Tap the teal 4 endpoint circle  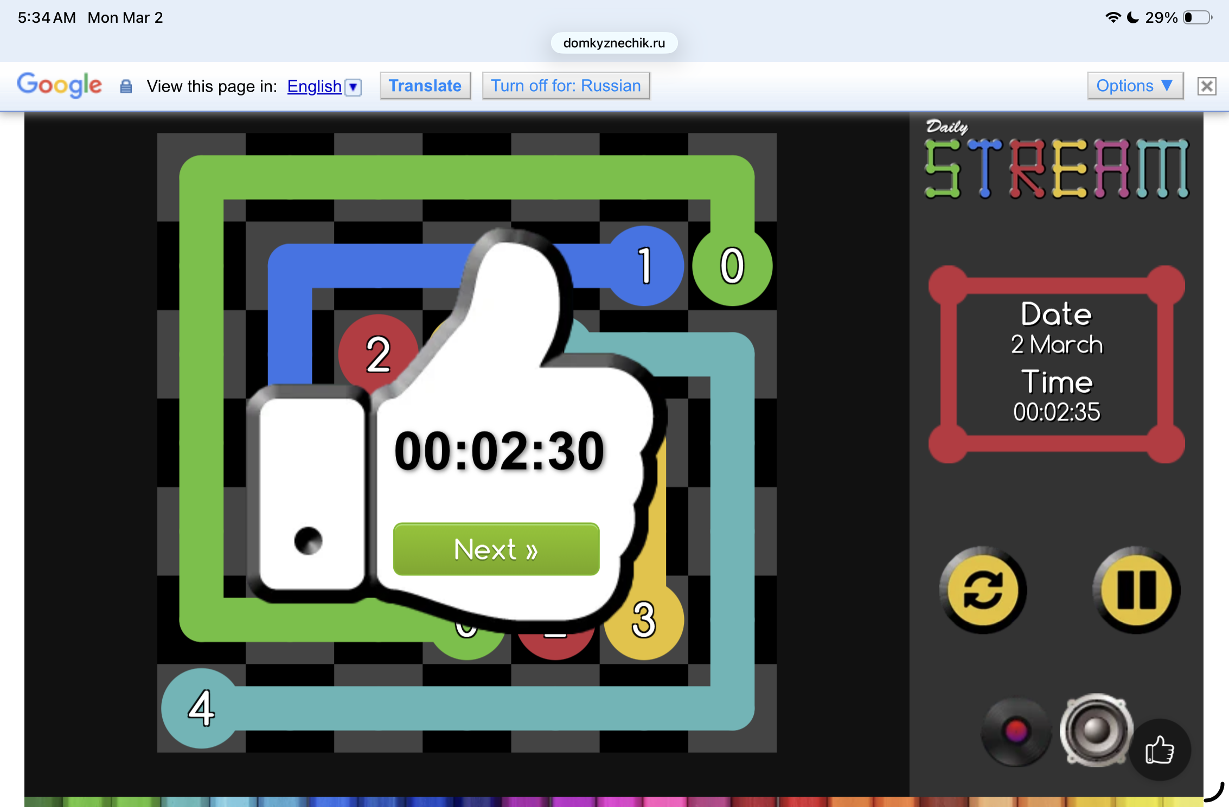click(201, 708)
